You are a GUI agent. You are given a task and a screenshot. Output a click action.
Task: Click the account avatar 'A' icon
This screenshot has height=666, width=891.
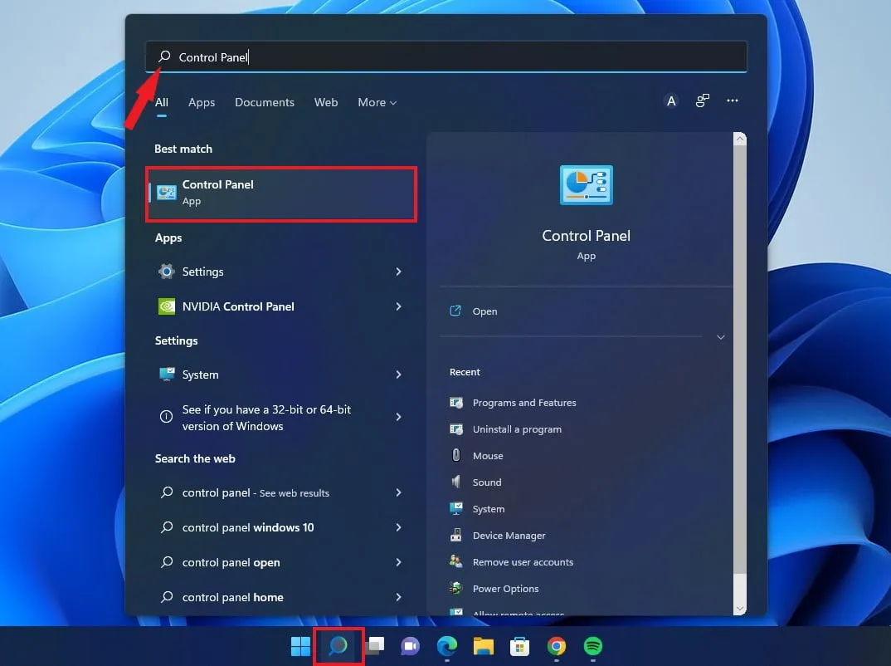671,100
